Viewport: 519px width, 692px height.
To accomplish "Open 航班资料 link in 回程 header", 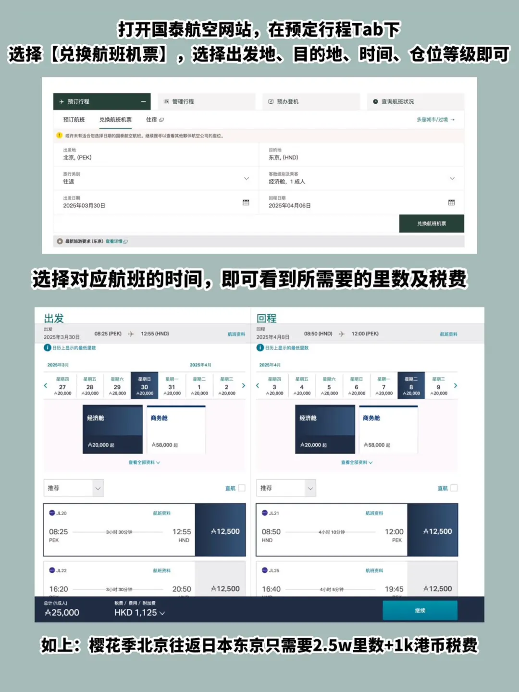I will click(449, 334).
